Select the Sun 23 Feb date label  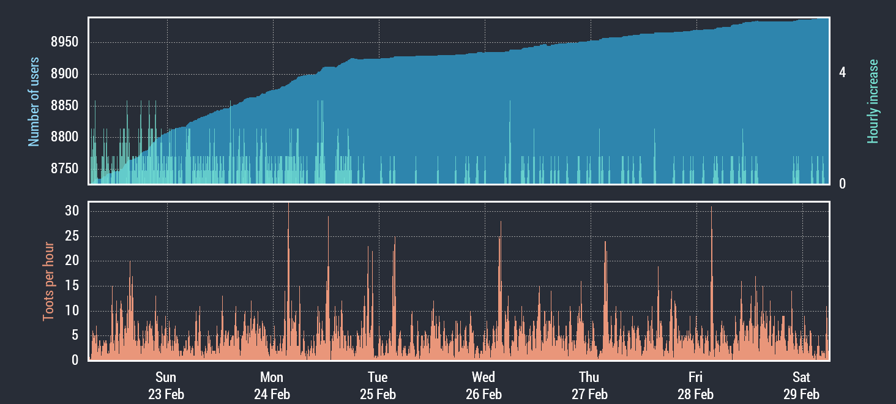(x=166, y=386)
